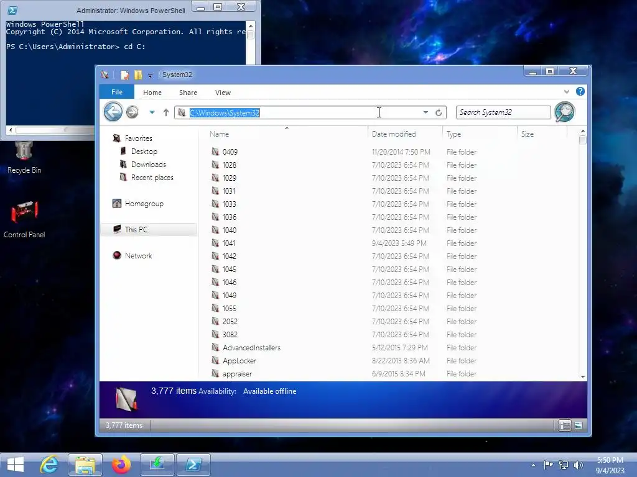637x477 pixels.
Task: Go up one folder level
Action: (165, 112)
